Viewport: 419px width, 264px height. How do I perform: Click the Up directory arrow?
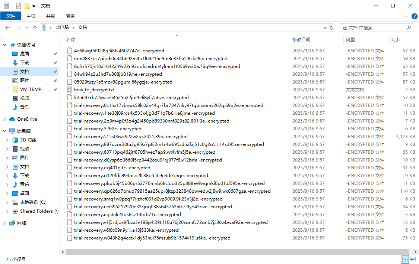tap(35, 28)
